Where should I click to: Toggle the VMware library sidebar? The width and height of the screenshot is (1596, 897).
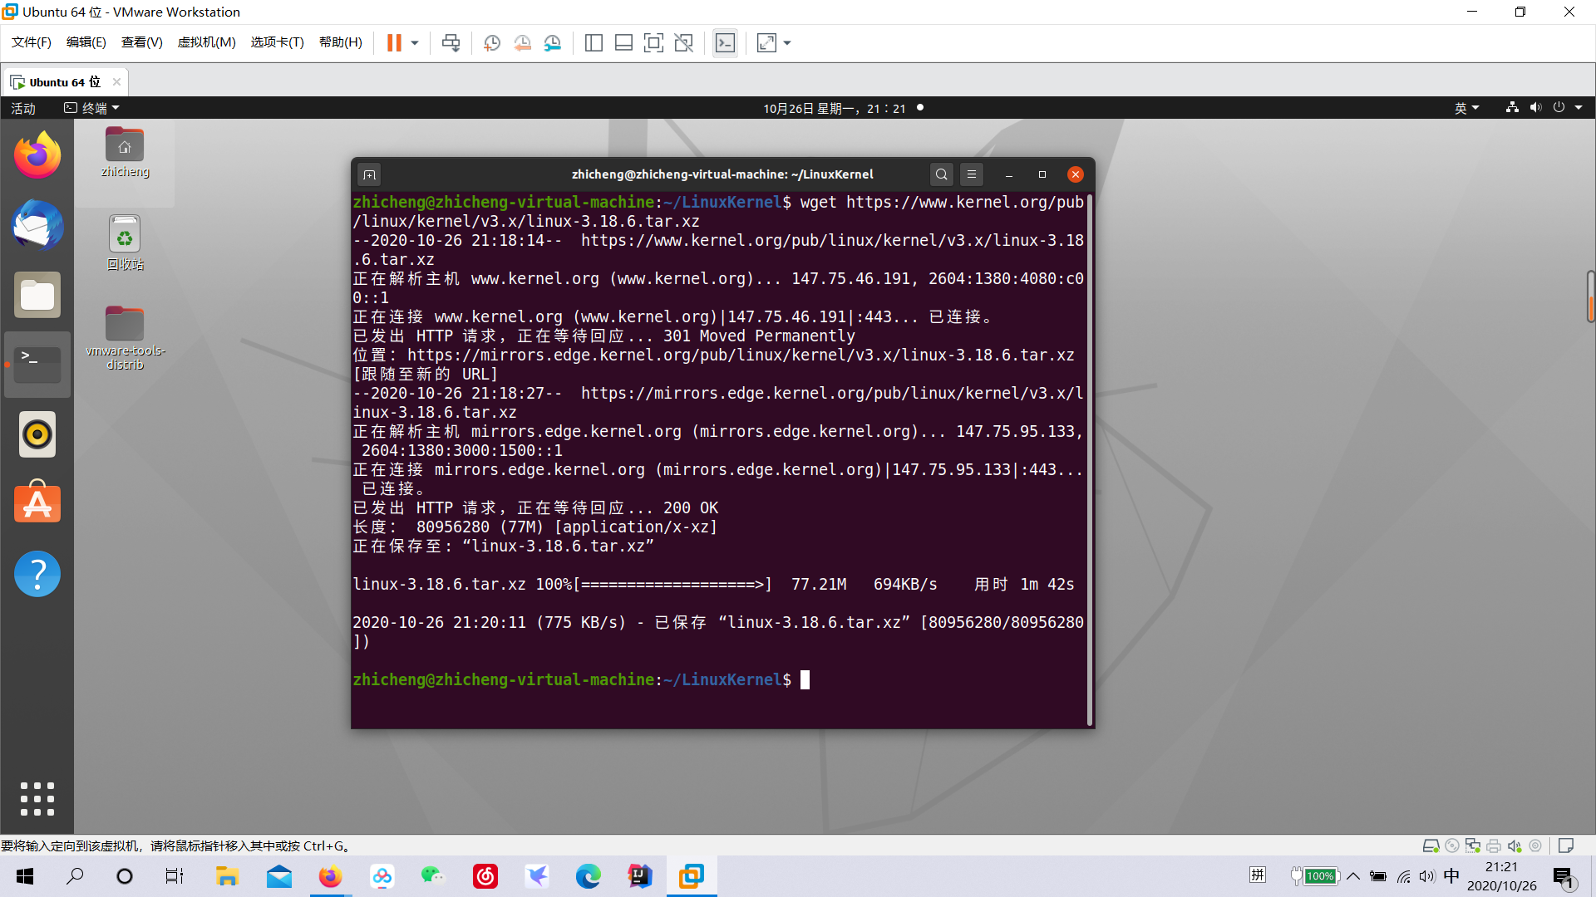[x=594, y=42]
